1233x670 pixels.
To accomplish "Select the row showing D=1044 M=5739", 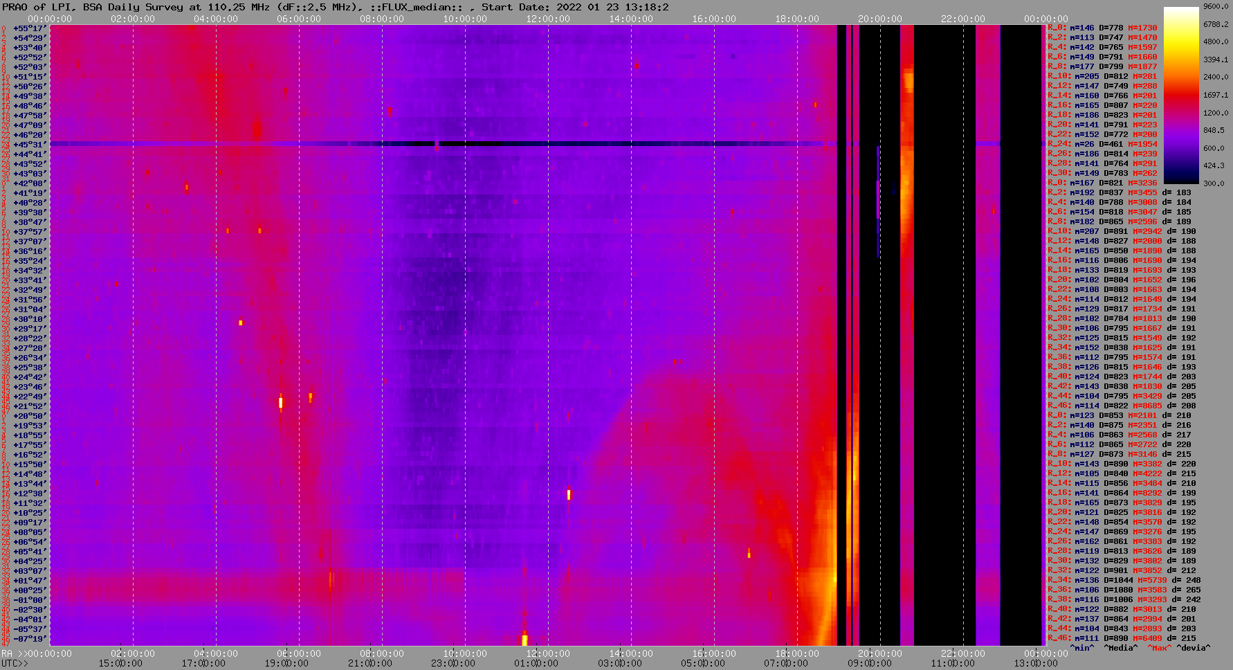I will coord(1124,581).
